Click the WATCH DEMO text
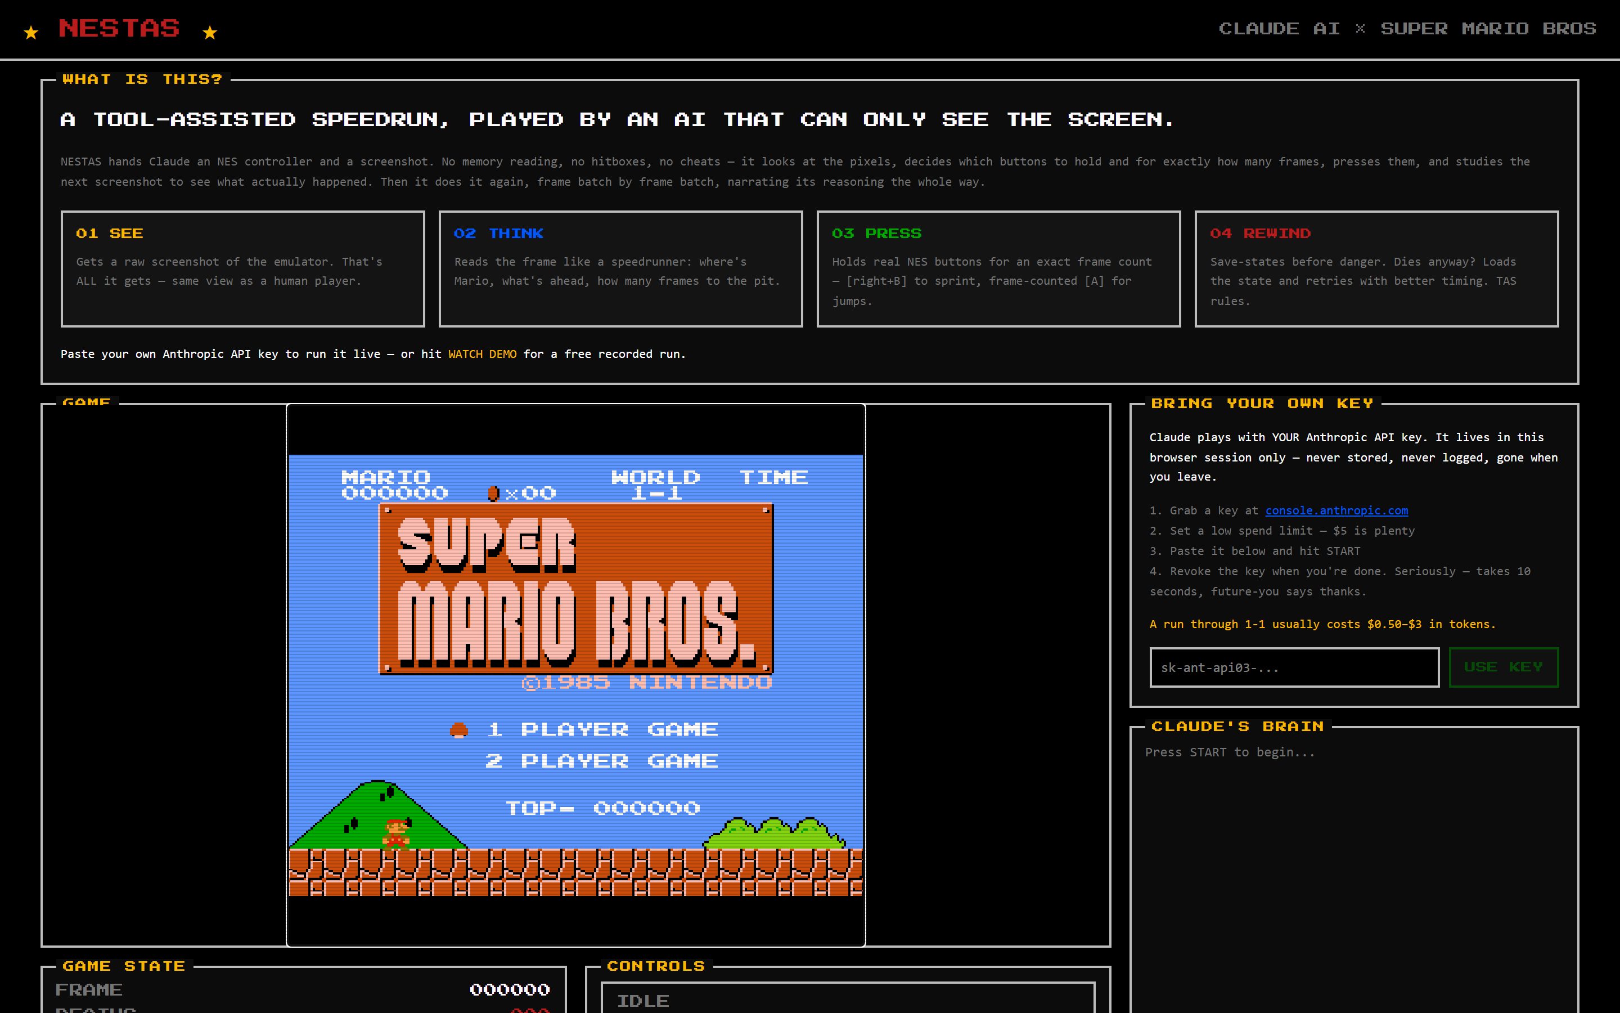 click(482, 354)
